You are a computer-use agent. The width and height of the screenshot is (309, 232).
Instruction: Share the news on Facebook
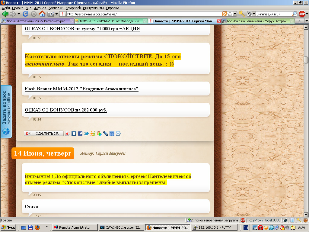click(x=80, y=134)
